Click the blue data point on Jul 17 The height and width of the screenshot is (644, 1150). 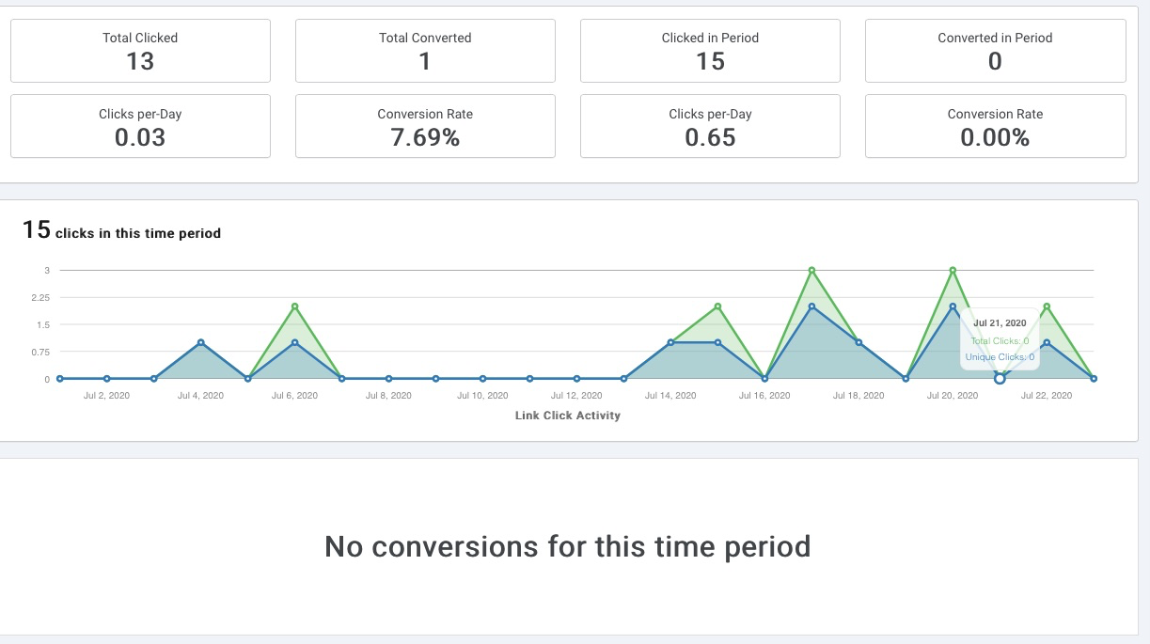click(x=811, y=306)
